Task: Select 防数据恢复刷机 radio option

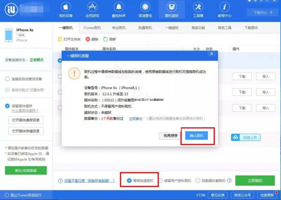Action: tap(198, 181)
